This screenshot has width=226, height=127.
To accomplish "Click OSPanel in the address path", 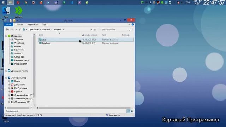I will coord(46,30).
